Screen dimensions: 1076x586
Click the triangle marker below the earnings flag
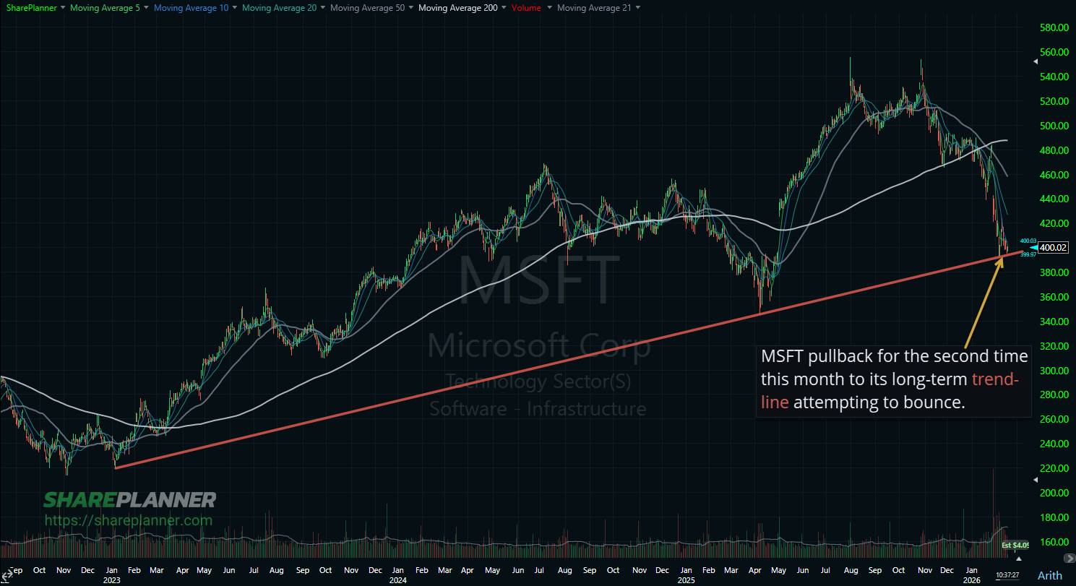(1018, 559)
